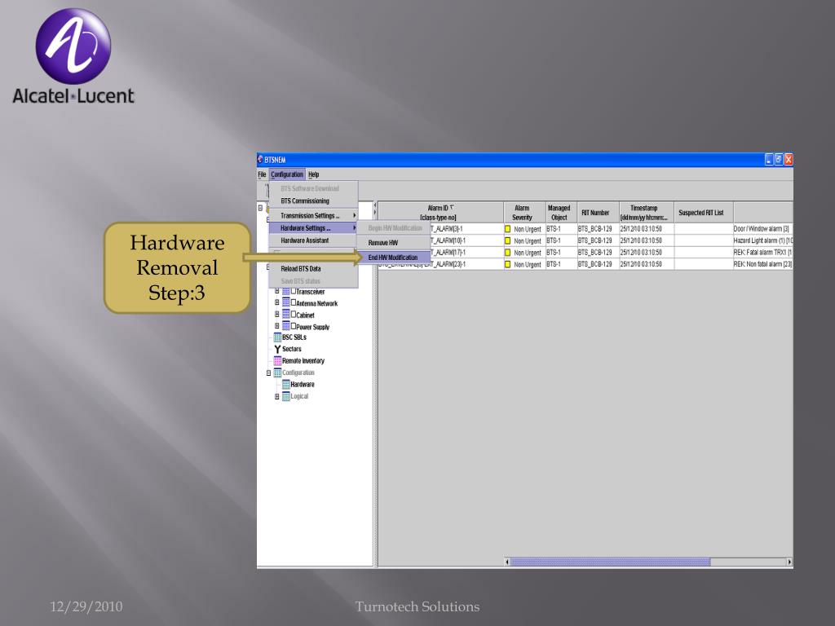
Task: Choose Reload BTS Data menu entry
Action: [313, 269]
